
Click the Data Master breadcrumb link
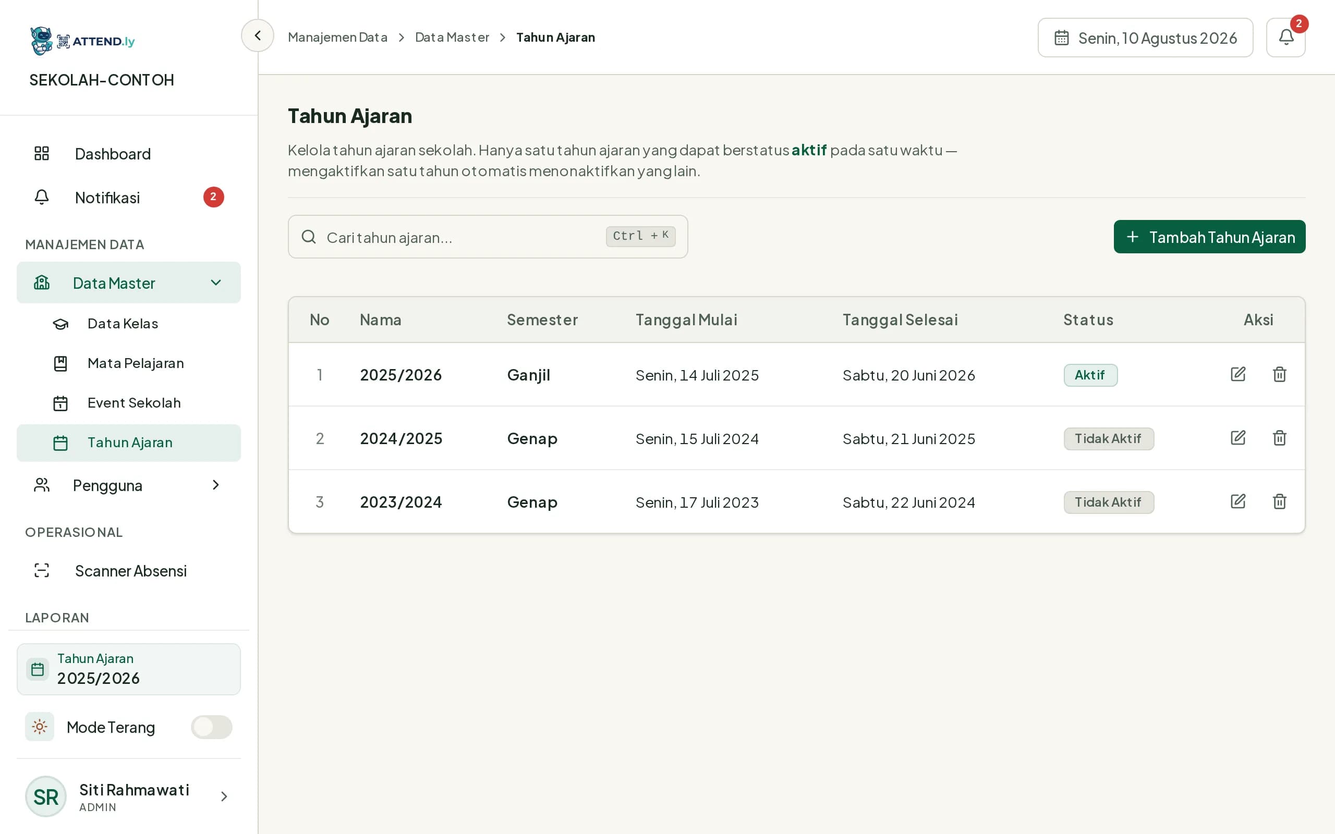[452, 37]
